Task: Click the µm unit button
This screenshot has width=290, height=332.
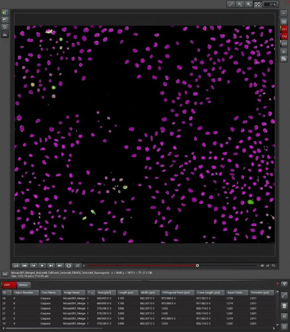Action: coord(5,273)
